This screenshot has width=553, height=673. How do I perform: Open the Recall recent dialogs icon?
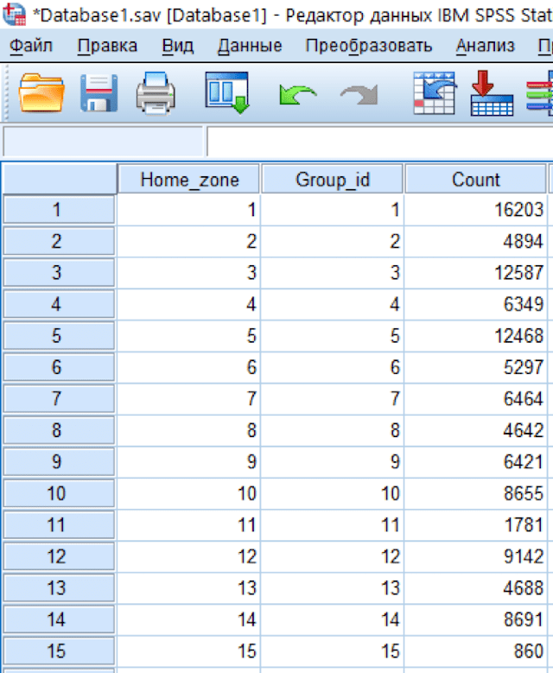point(226,92)
